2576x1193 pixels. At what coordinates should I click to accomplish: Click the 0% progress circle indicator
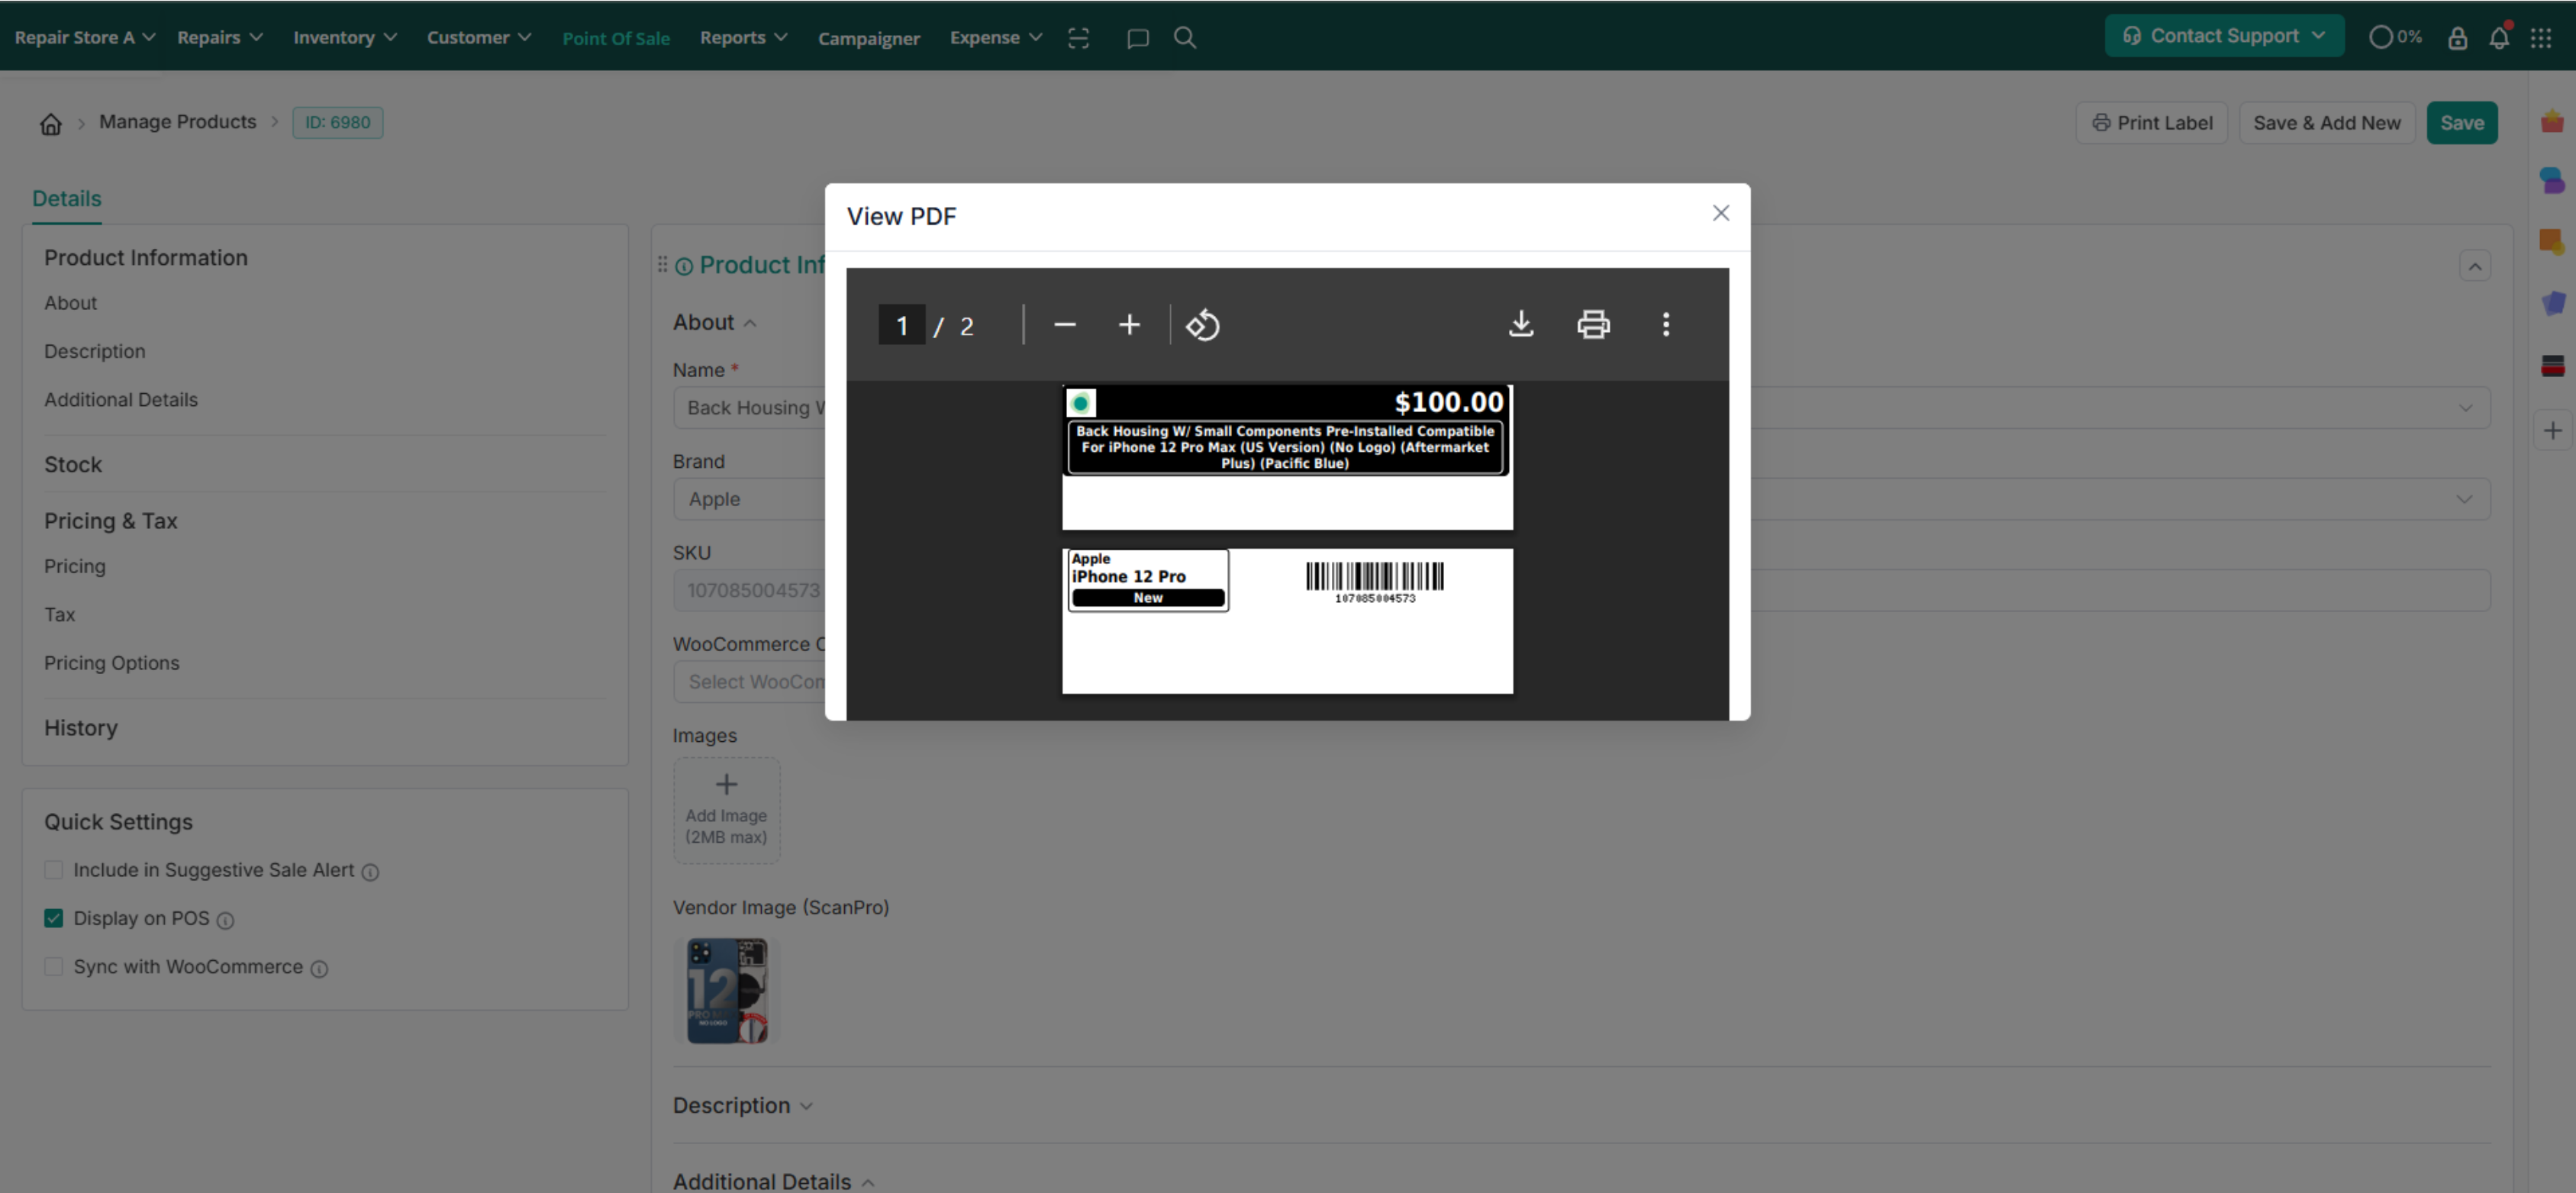[2394, 38]
